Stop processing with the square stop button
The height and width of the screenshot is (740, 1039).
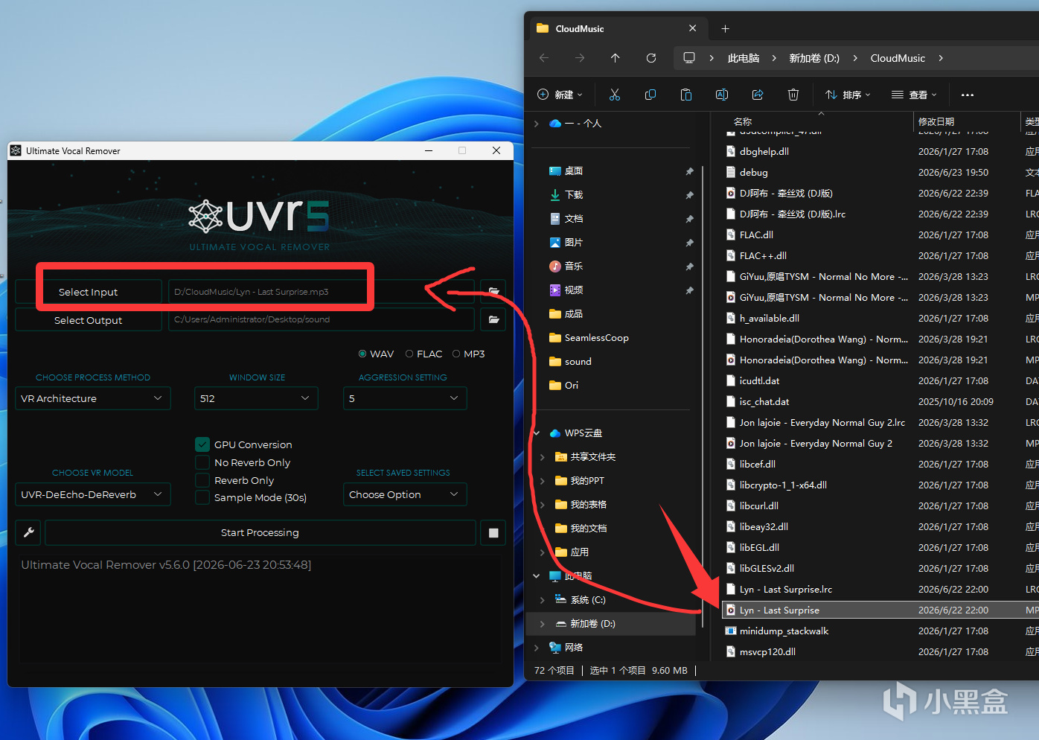(x=493, y=532)
